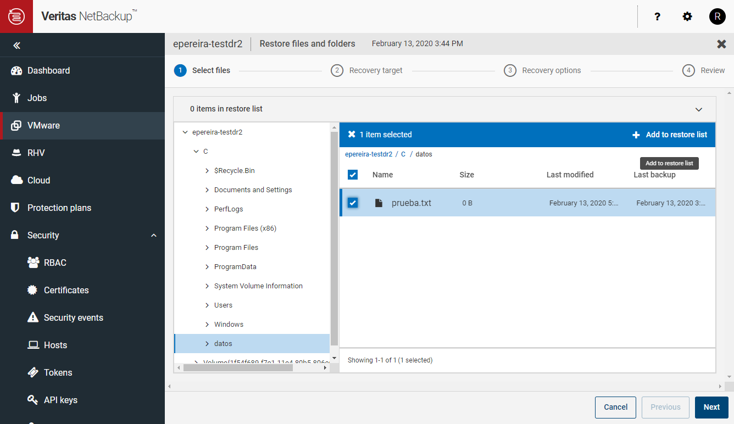This screenshot has height=424, width=734.
Task: Collapse the sidebar with double-chevron icon
Action: tap(16, 46)
